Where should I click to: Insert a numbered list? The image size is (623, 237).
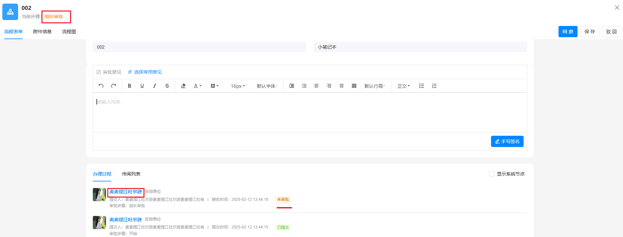pyautogui.click(x=434, y=86)
